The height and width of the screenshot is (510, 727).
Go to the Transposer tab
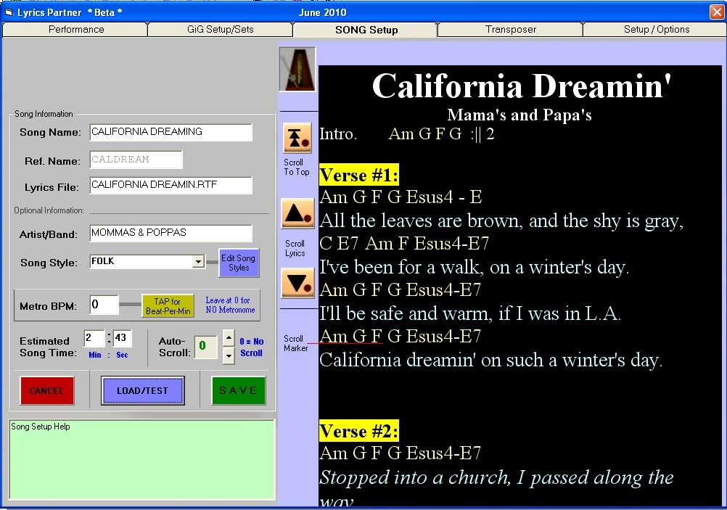511,30
